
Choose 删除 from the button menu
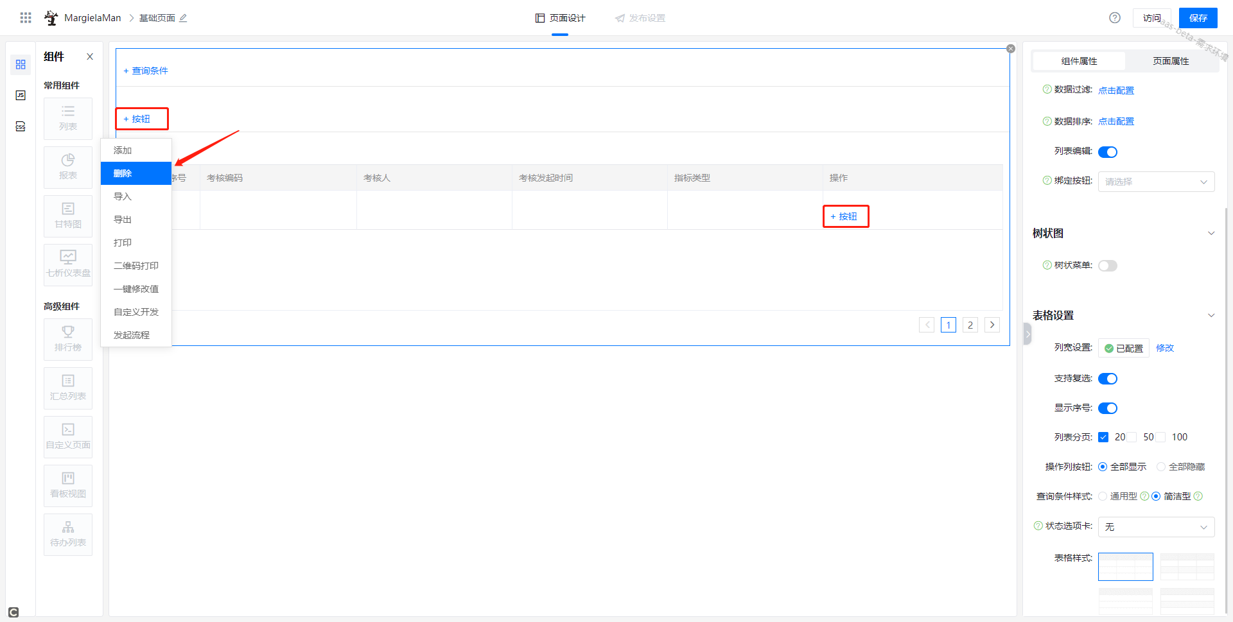(136, 173)
